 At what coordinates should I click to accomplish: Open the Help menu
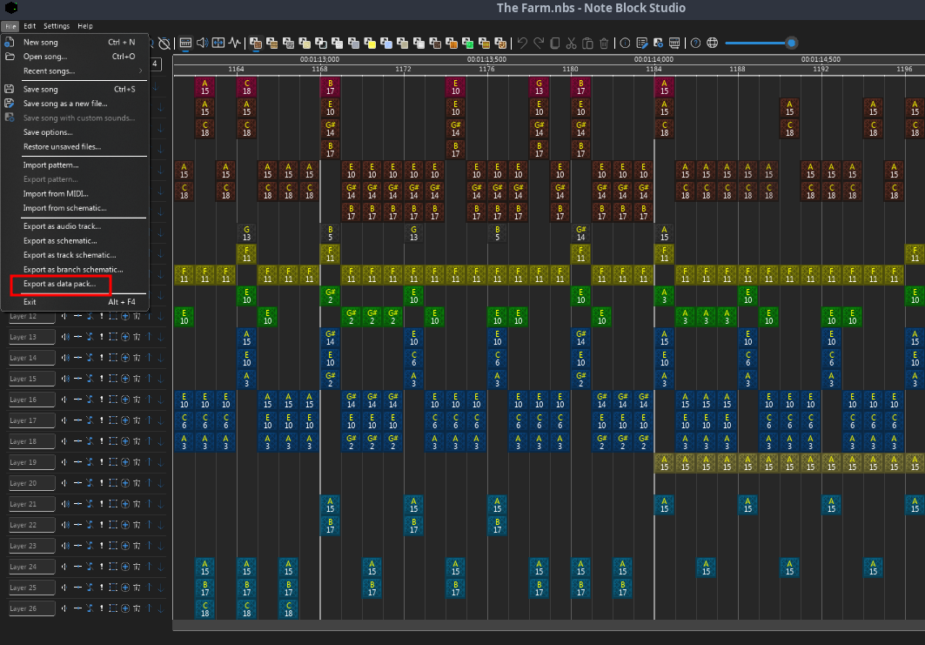click(x=85, y=27)
